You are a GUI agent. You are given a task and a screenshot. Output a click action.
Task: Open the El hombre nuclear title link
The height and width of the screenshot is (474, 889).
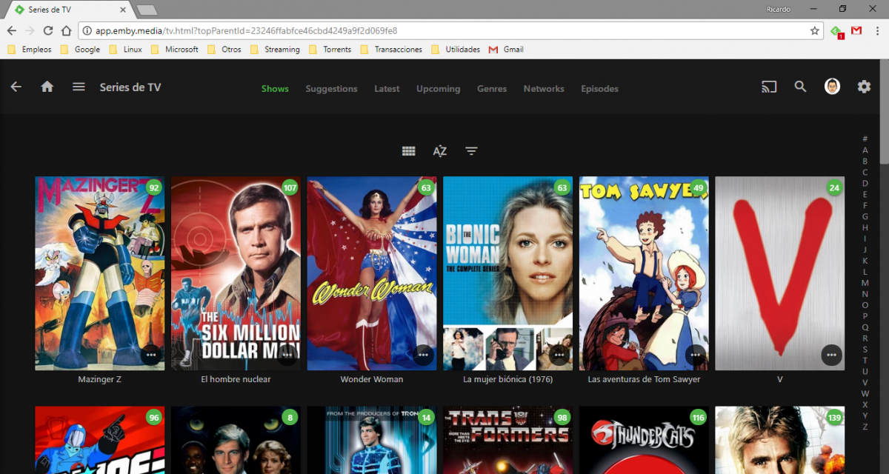(x=236, y=379)
